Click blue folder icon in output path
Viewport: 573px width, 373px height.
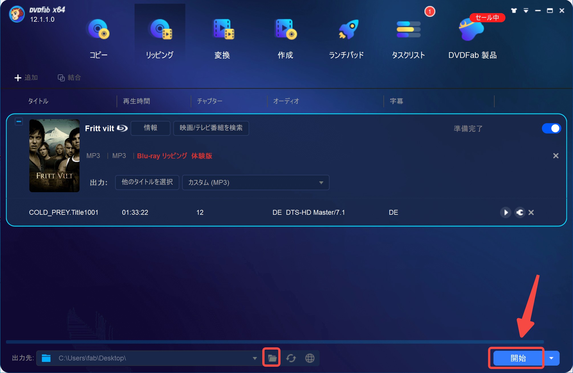[x=46, y=358]
